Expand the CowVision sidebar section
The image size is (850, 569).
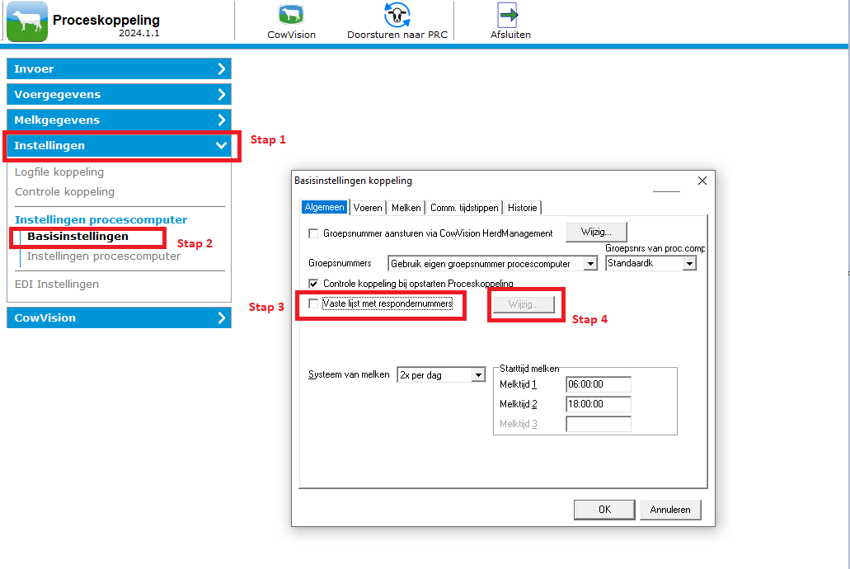119,317
